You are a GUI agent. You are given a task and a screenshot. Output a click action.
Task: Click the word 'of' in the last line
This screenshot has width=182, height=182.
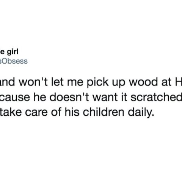click(56, 112)
